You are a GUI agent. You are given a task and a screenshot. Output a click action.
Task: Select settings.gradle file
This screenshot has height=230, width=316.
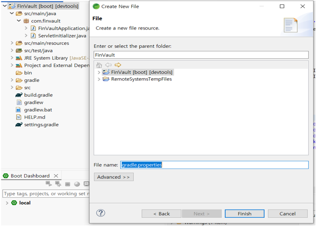[x=41, y=125]
